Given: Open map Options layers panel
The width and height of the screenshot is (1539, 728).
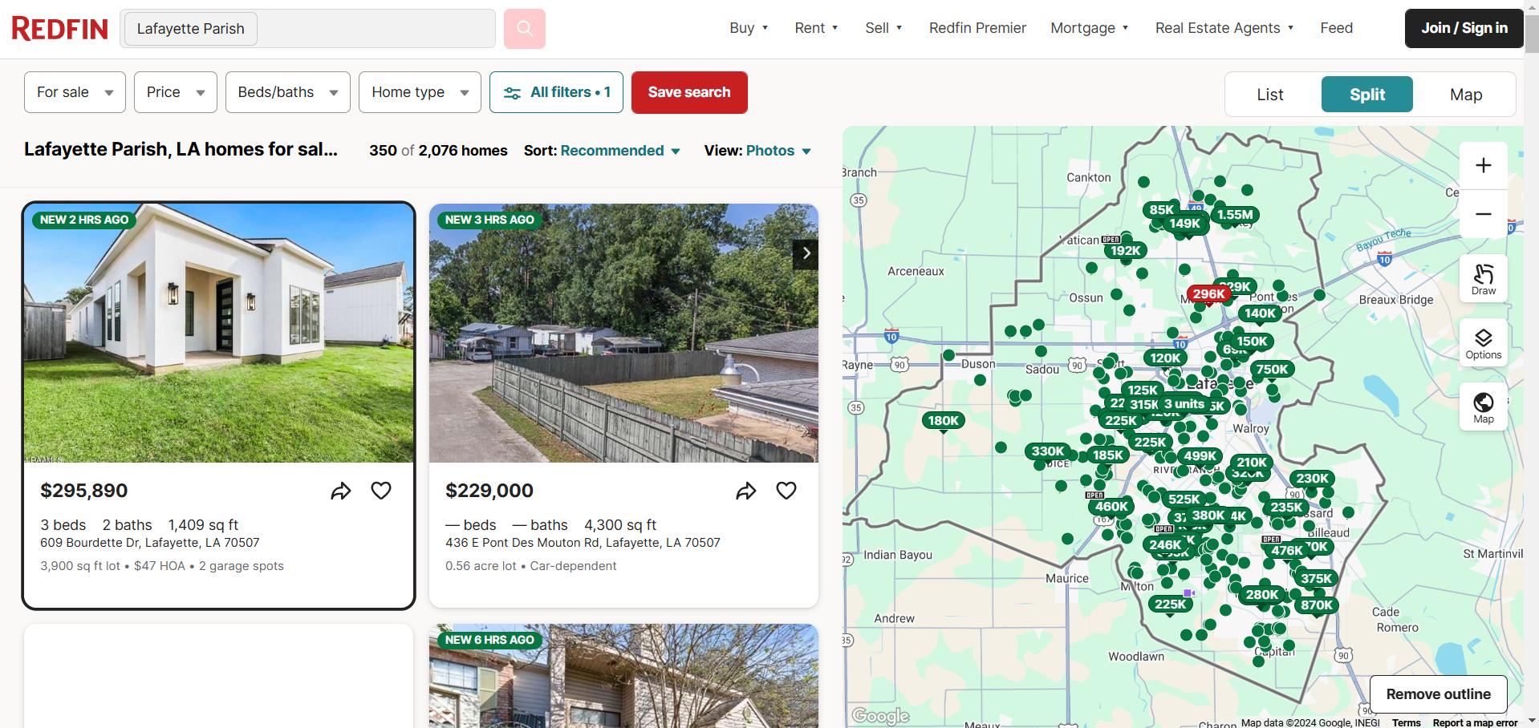Looking at the screenshot, I should (x=1484, y=342).
